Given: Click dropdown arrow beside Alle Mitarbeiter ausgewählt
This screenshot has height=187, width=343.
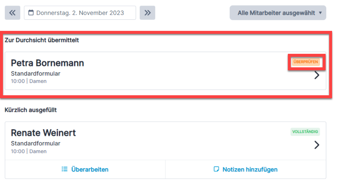Looking at the screenshot, I should tap(320, 13).
